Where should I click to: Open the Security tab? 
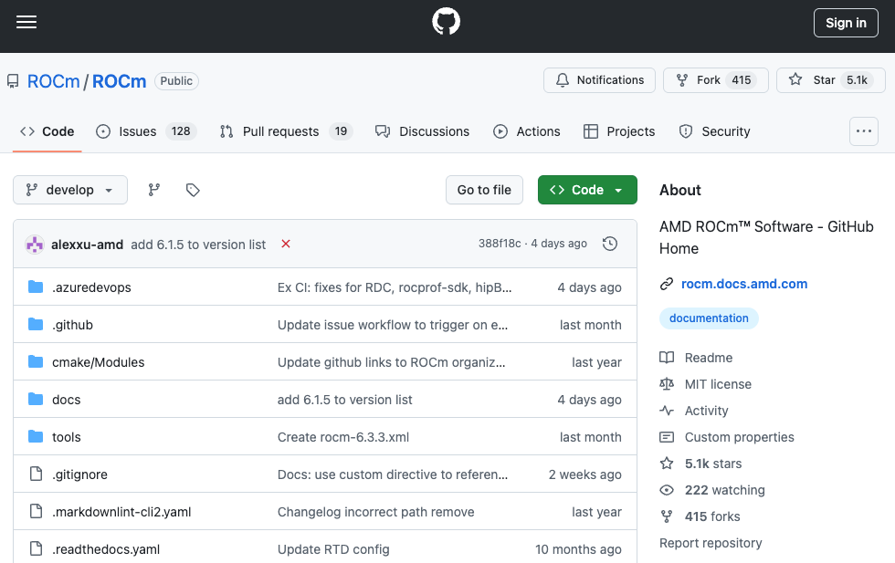[714, 131]
